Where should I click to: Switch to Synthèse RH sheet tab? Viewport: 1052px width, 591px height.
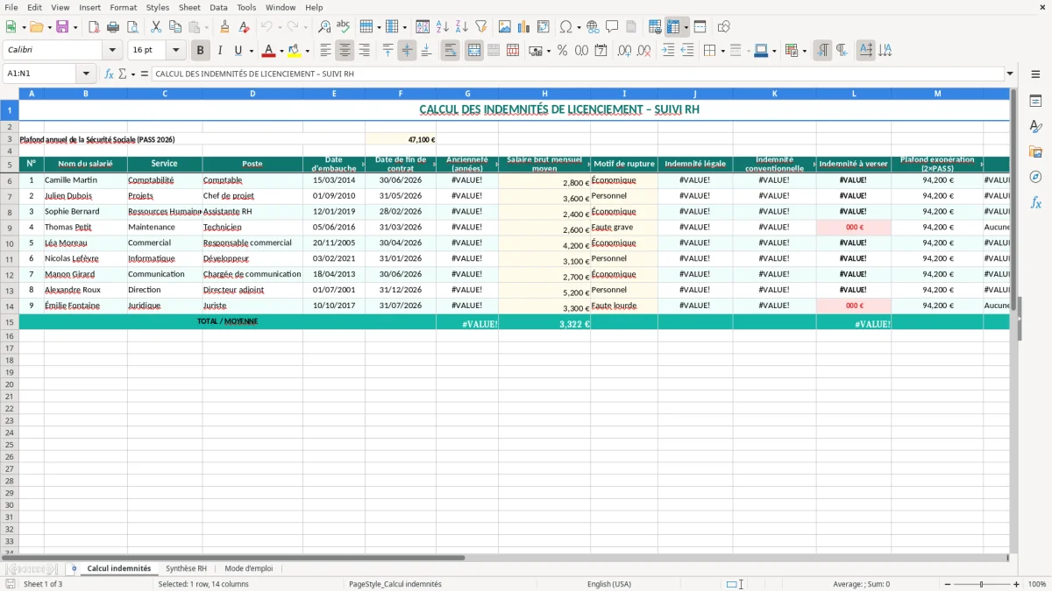coord(187,568)
